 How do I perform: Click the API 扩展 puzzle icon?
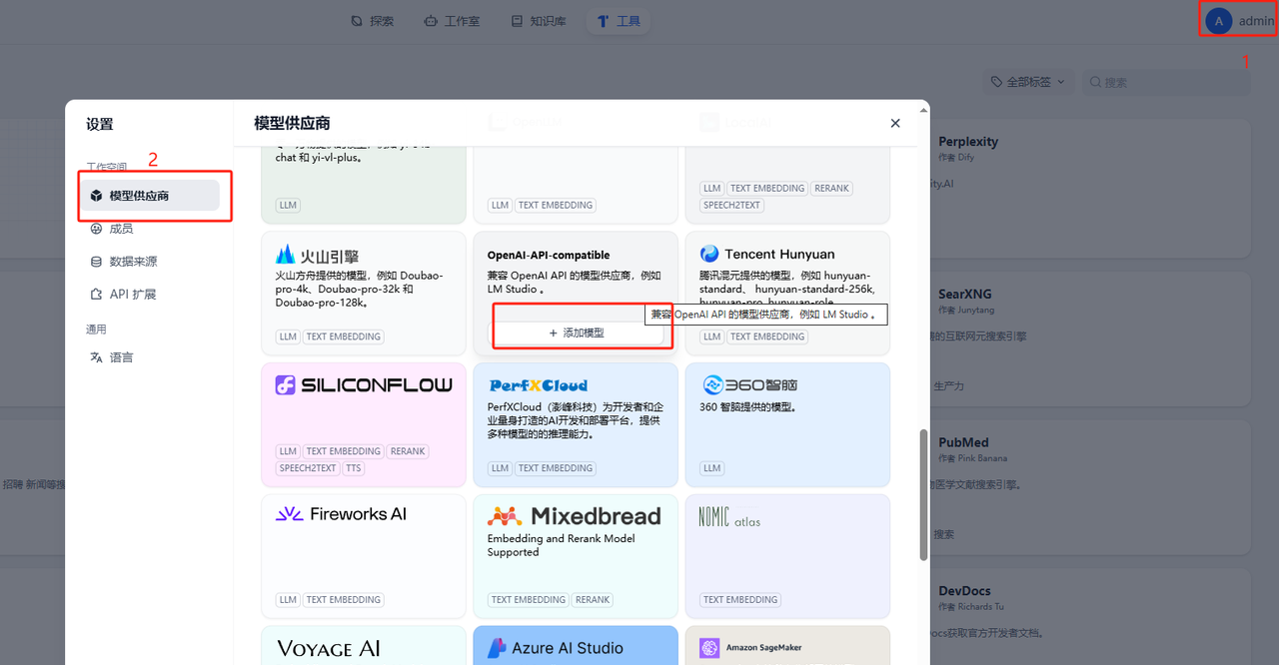click(96, 295)
